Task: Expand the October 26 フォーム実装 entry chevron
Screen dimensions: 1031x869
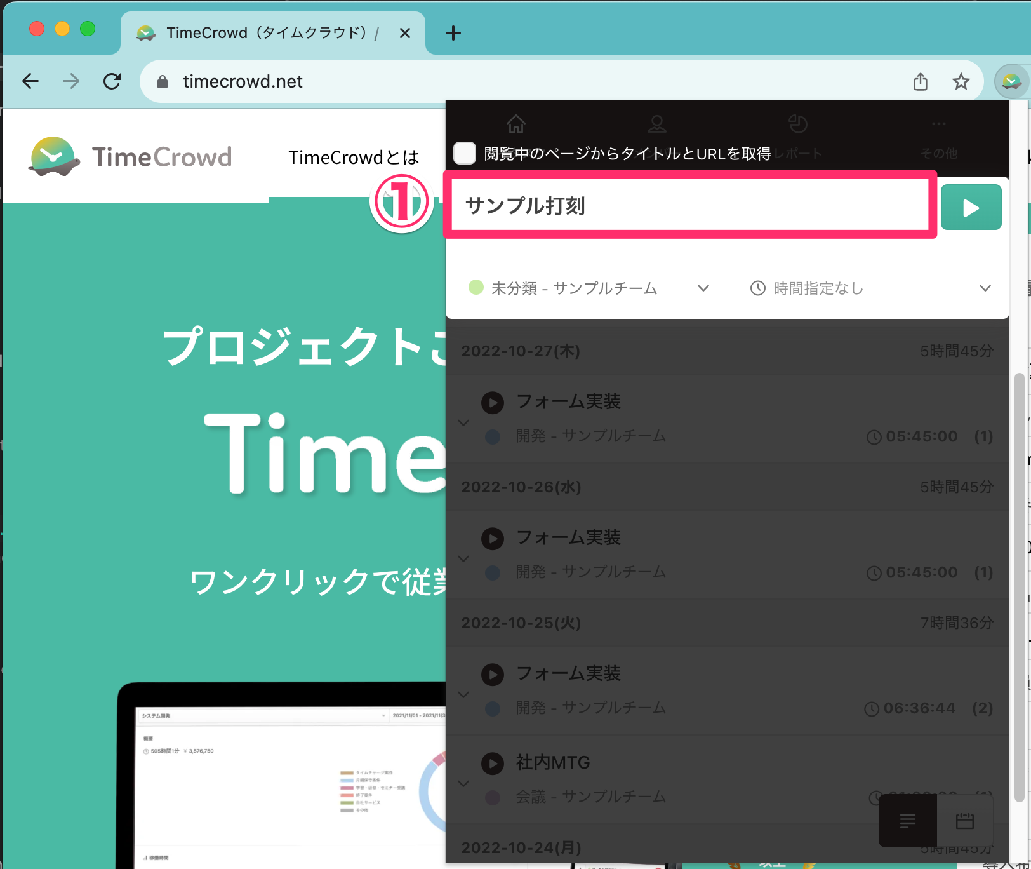Action: [463, 558]
